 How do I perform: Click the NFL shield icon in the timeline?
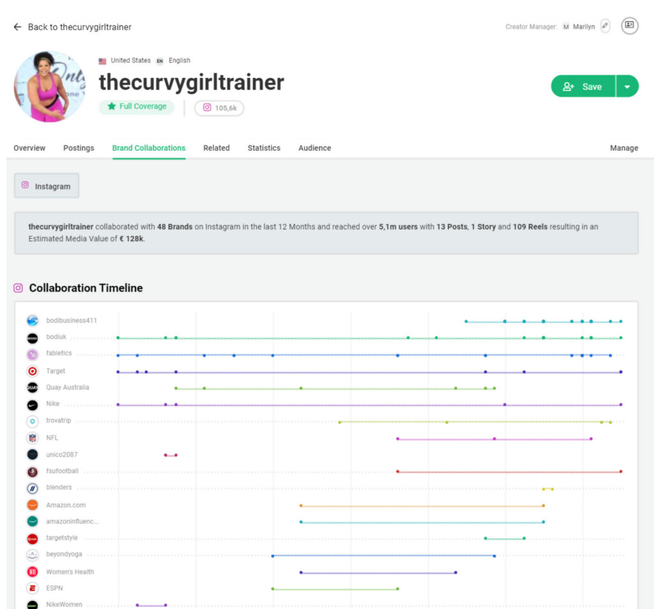point(33,437)
